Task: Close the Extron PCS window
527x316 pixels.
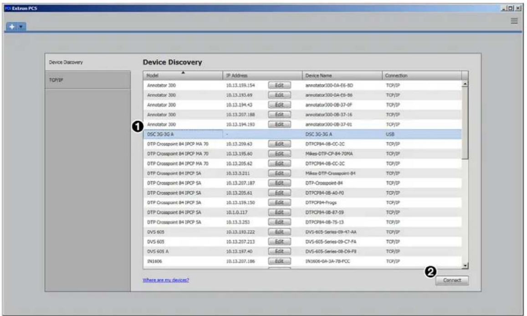Action: click(x=518, y=8)
